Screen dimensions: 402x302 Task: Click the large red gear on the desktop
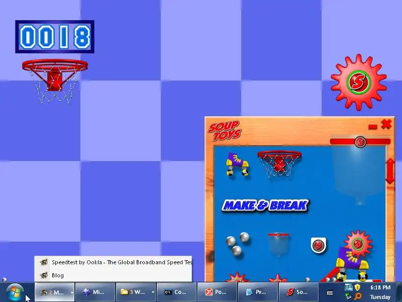359,82
